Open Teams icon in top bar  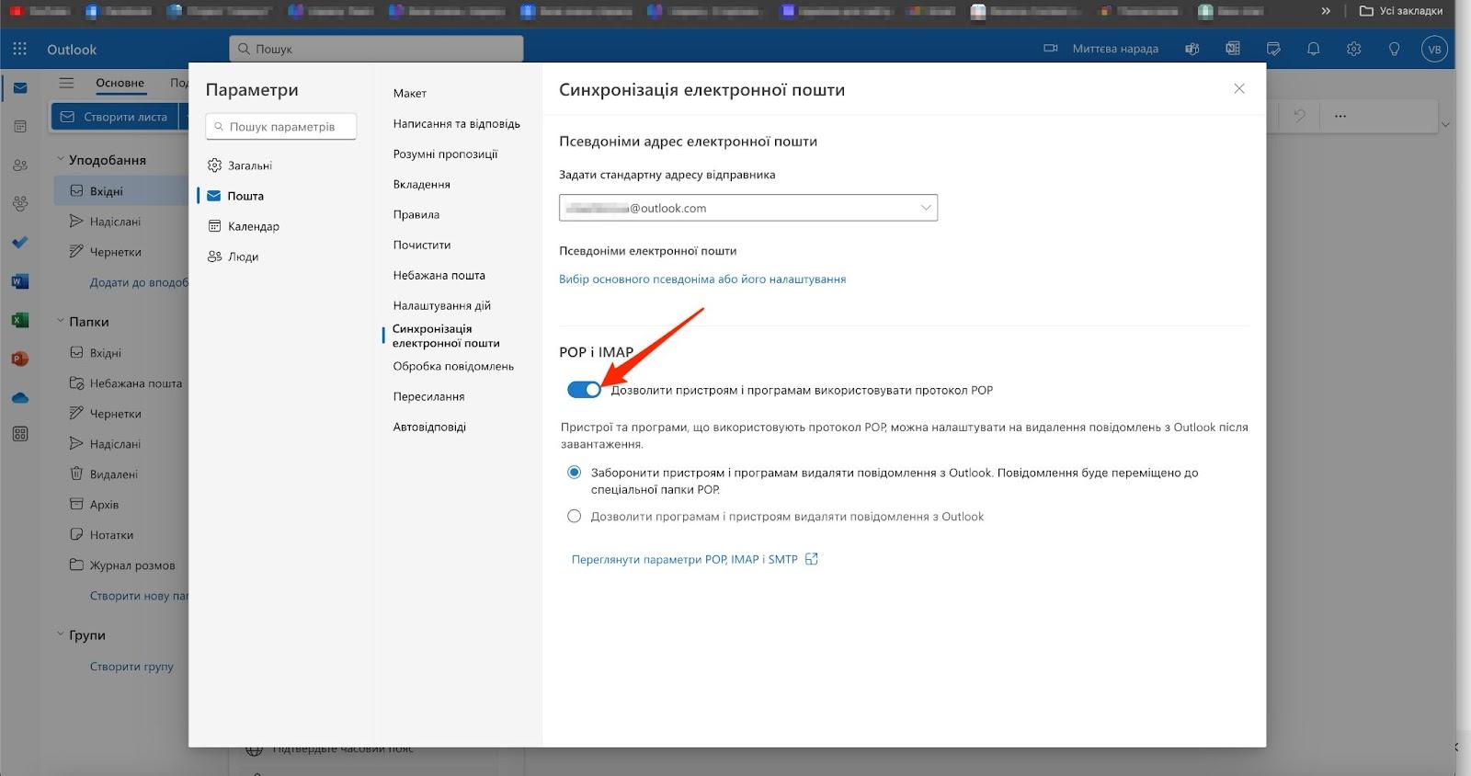click(x=1192, y=49)
